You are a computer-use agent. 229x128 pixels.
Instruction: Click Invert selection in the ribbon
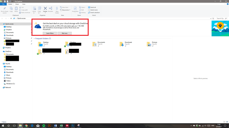click(94, 12)
